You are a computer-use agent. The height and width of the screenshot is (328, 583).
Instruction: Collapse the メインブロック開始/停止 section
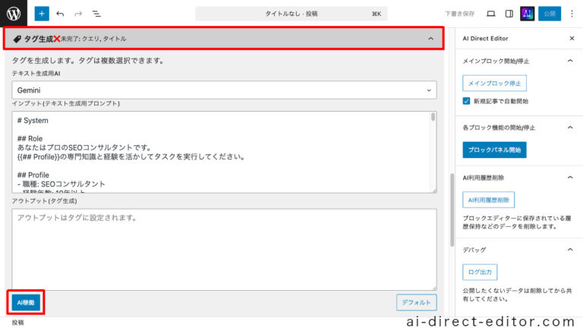click(569, 61)
